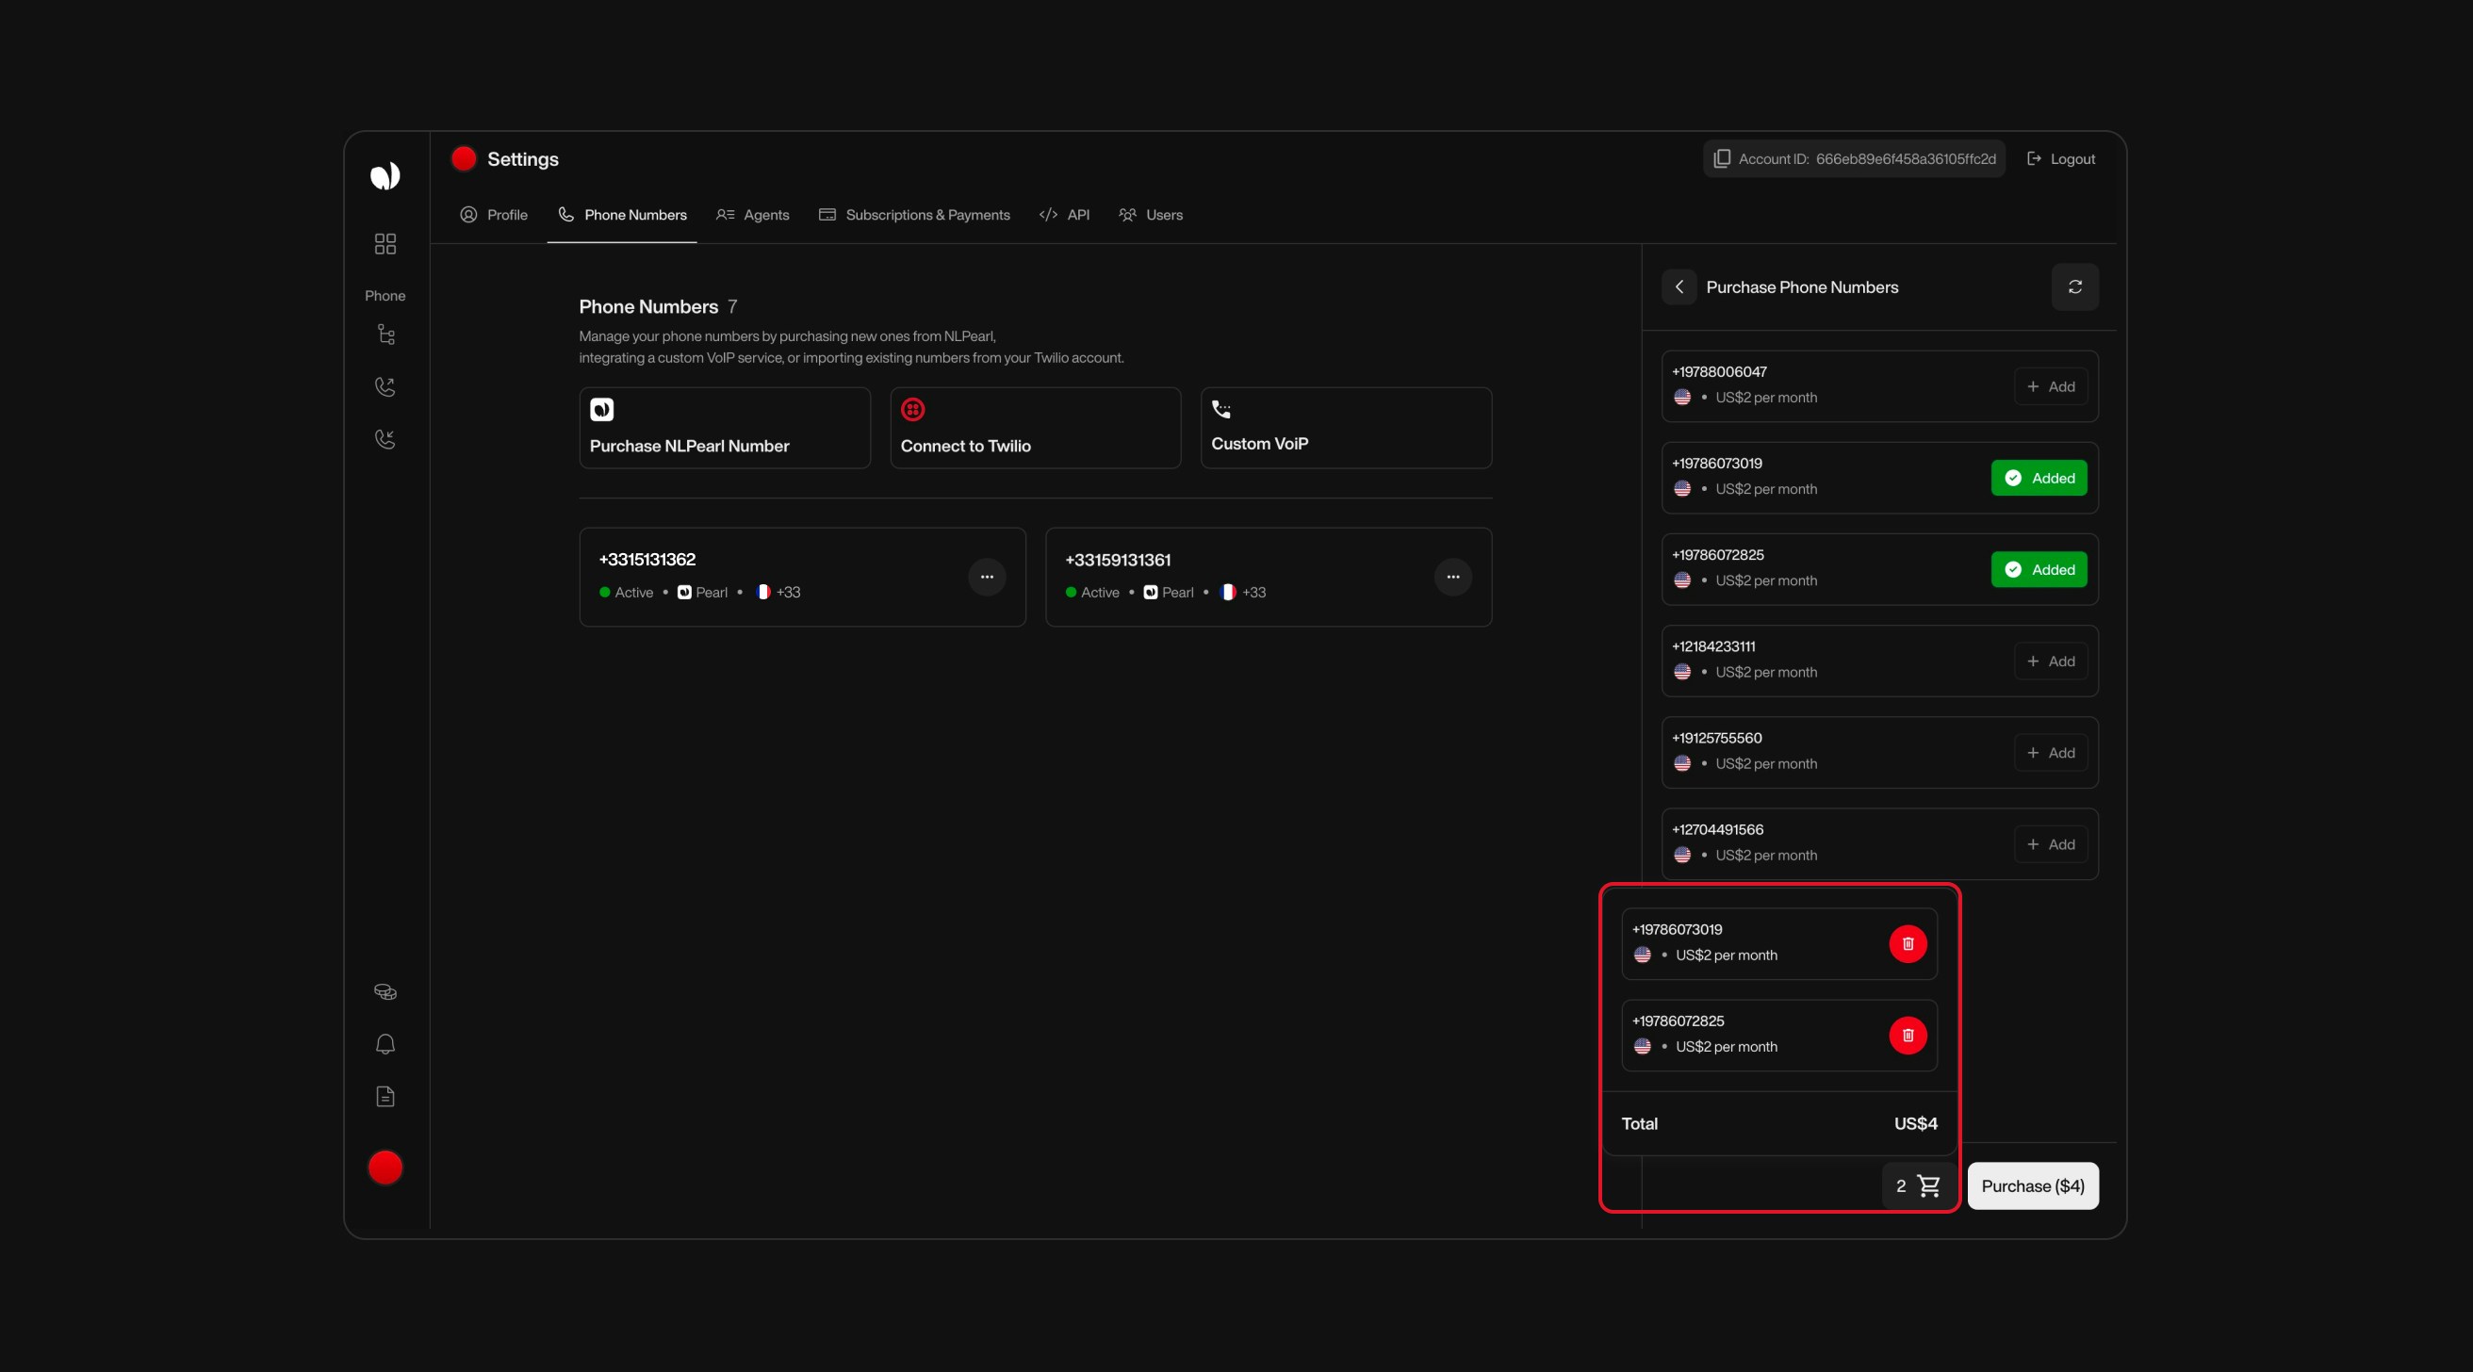Open the incoming calls icon in sidebar
Viewport: 2473px width, 1372px height.
[385, 439]
